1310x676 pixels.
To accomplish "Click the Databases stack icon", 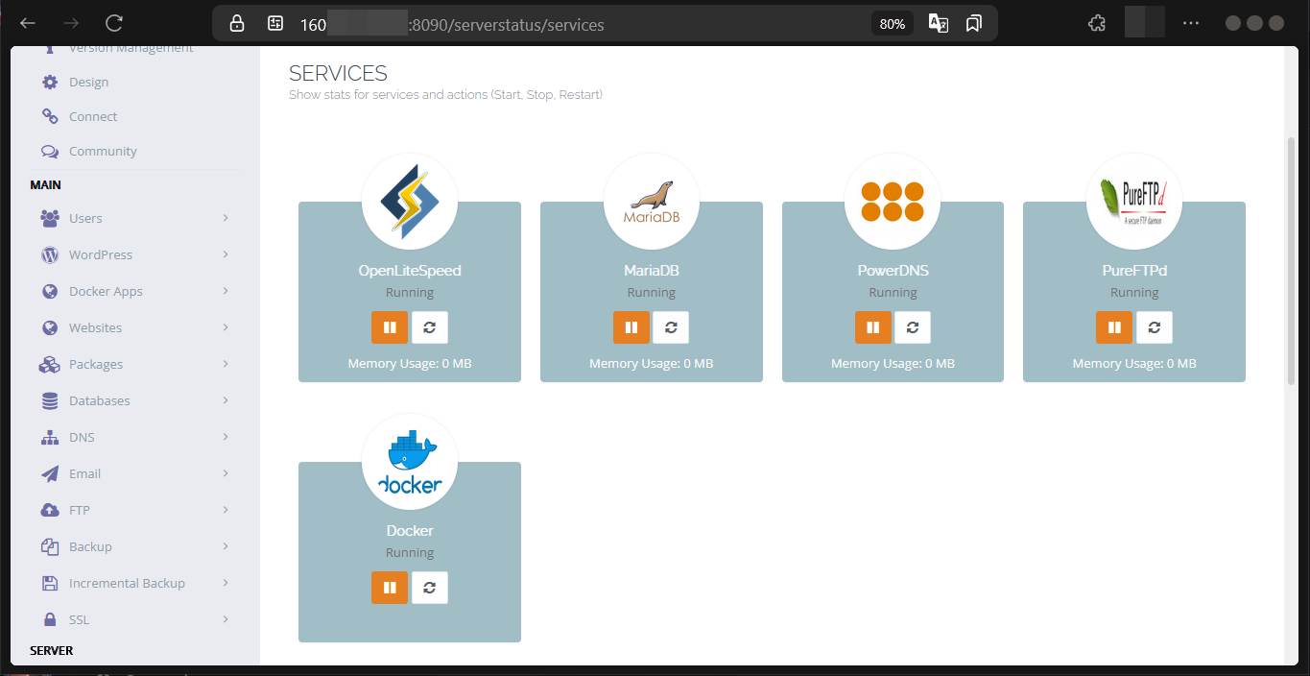I will tap(50, 400).
